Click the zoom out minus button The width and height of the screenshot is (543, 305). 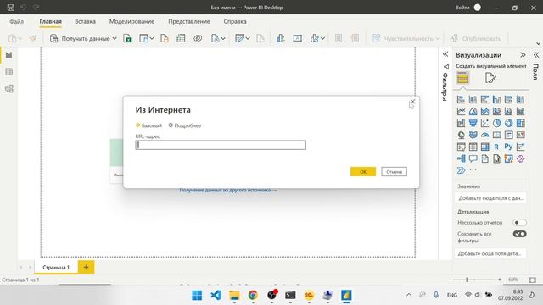(x=451, y=280)
